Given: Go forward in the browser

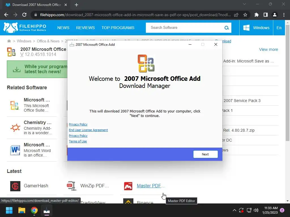Looking at the screenshot, I should (15, 15).
